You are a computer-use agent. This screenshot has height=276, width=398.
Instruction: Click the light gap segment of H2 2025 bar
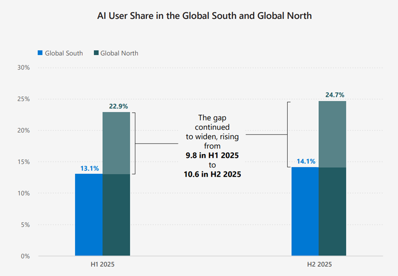332,134
